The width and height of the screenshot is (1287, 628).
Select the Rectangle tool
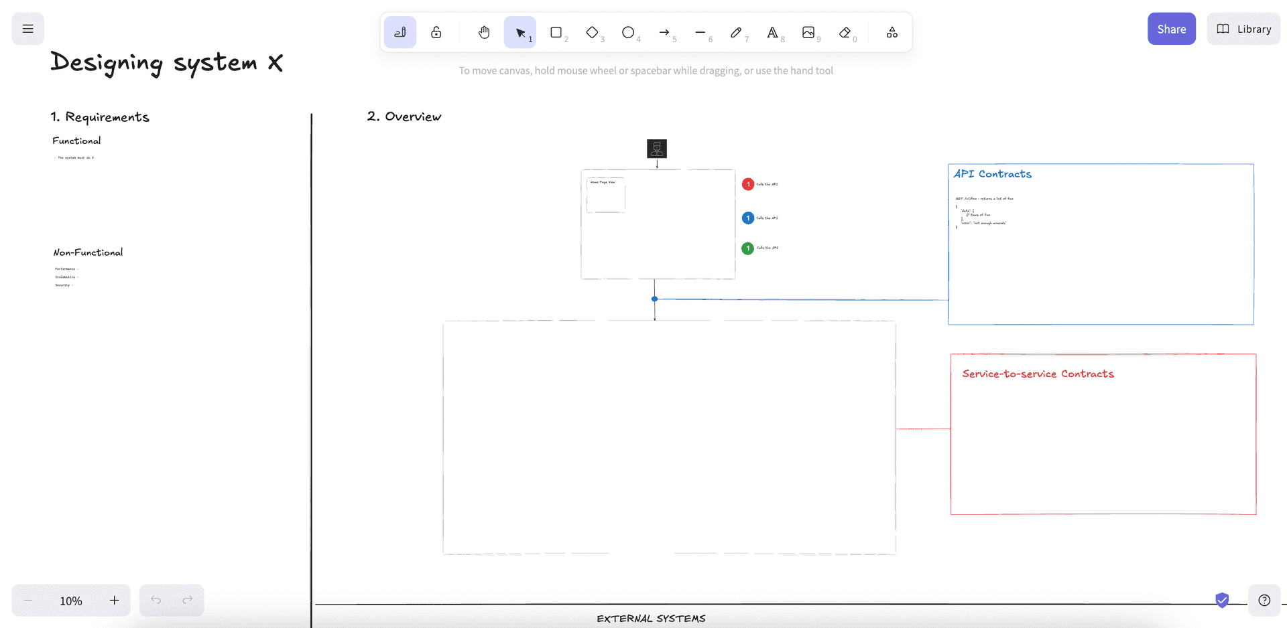(x=556, y=32)
